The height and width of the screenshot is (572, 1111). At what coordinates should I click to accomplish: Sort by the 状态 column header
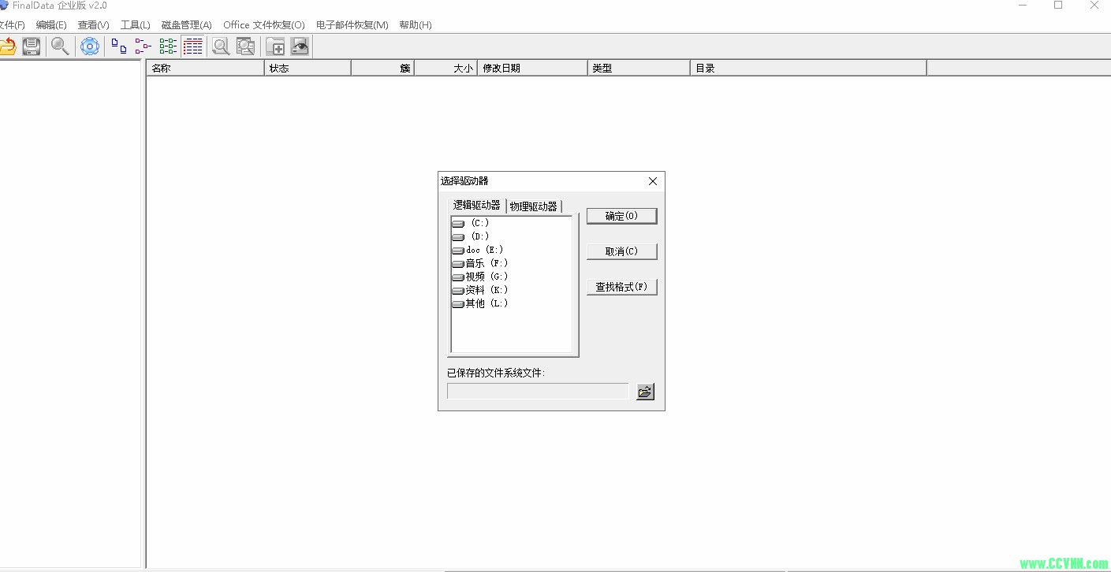(308, 69)
